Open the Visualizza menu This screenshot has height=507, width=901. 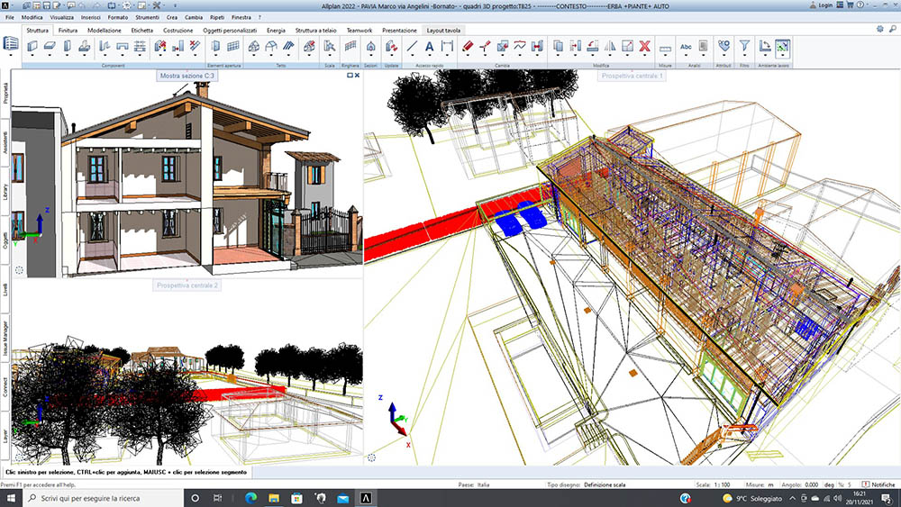coord(61,17)
